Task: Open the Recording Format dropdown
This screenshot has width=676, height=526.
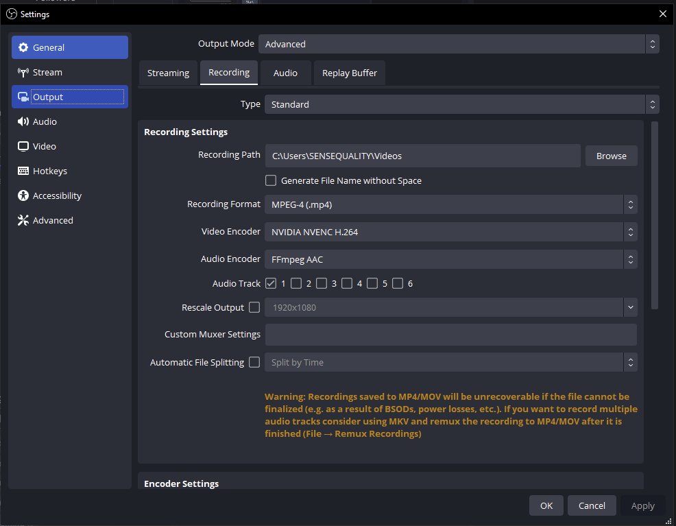Action: coord(451,204)
